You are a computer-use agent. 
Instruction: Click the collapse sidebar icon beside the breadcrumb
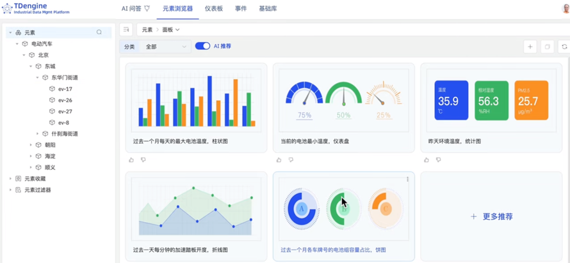pos(126,29)
